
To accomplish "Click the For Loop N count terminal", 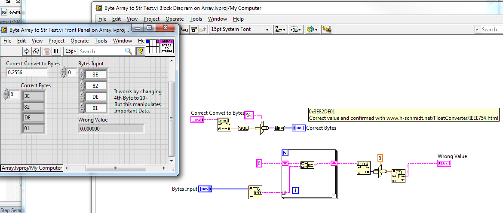I will click(285, 153).
